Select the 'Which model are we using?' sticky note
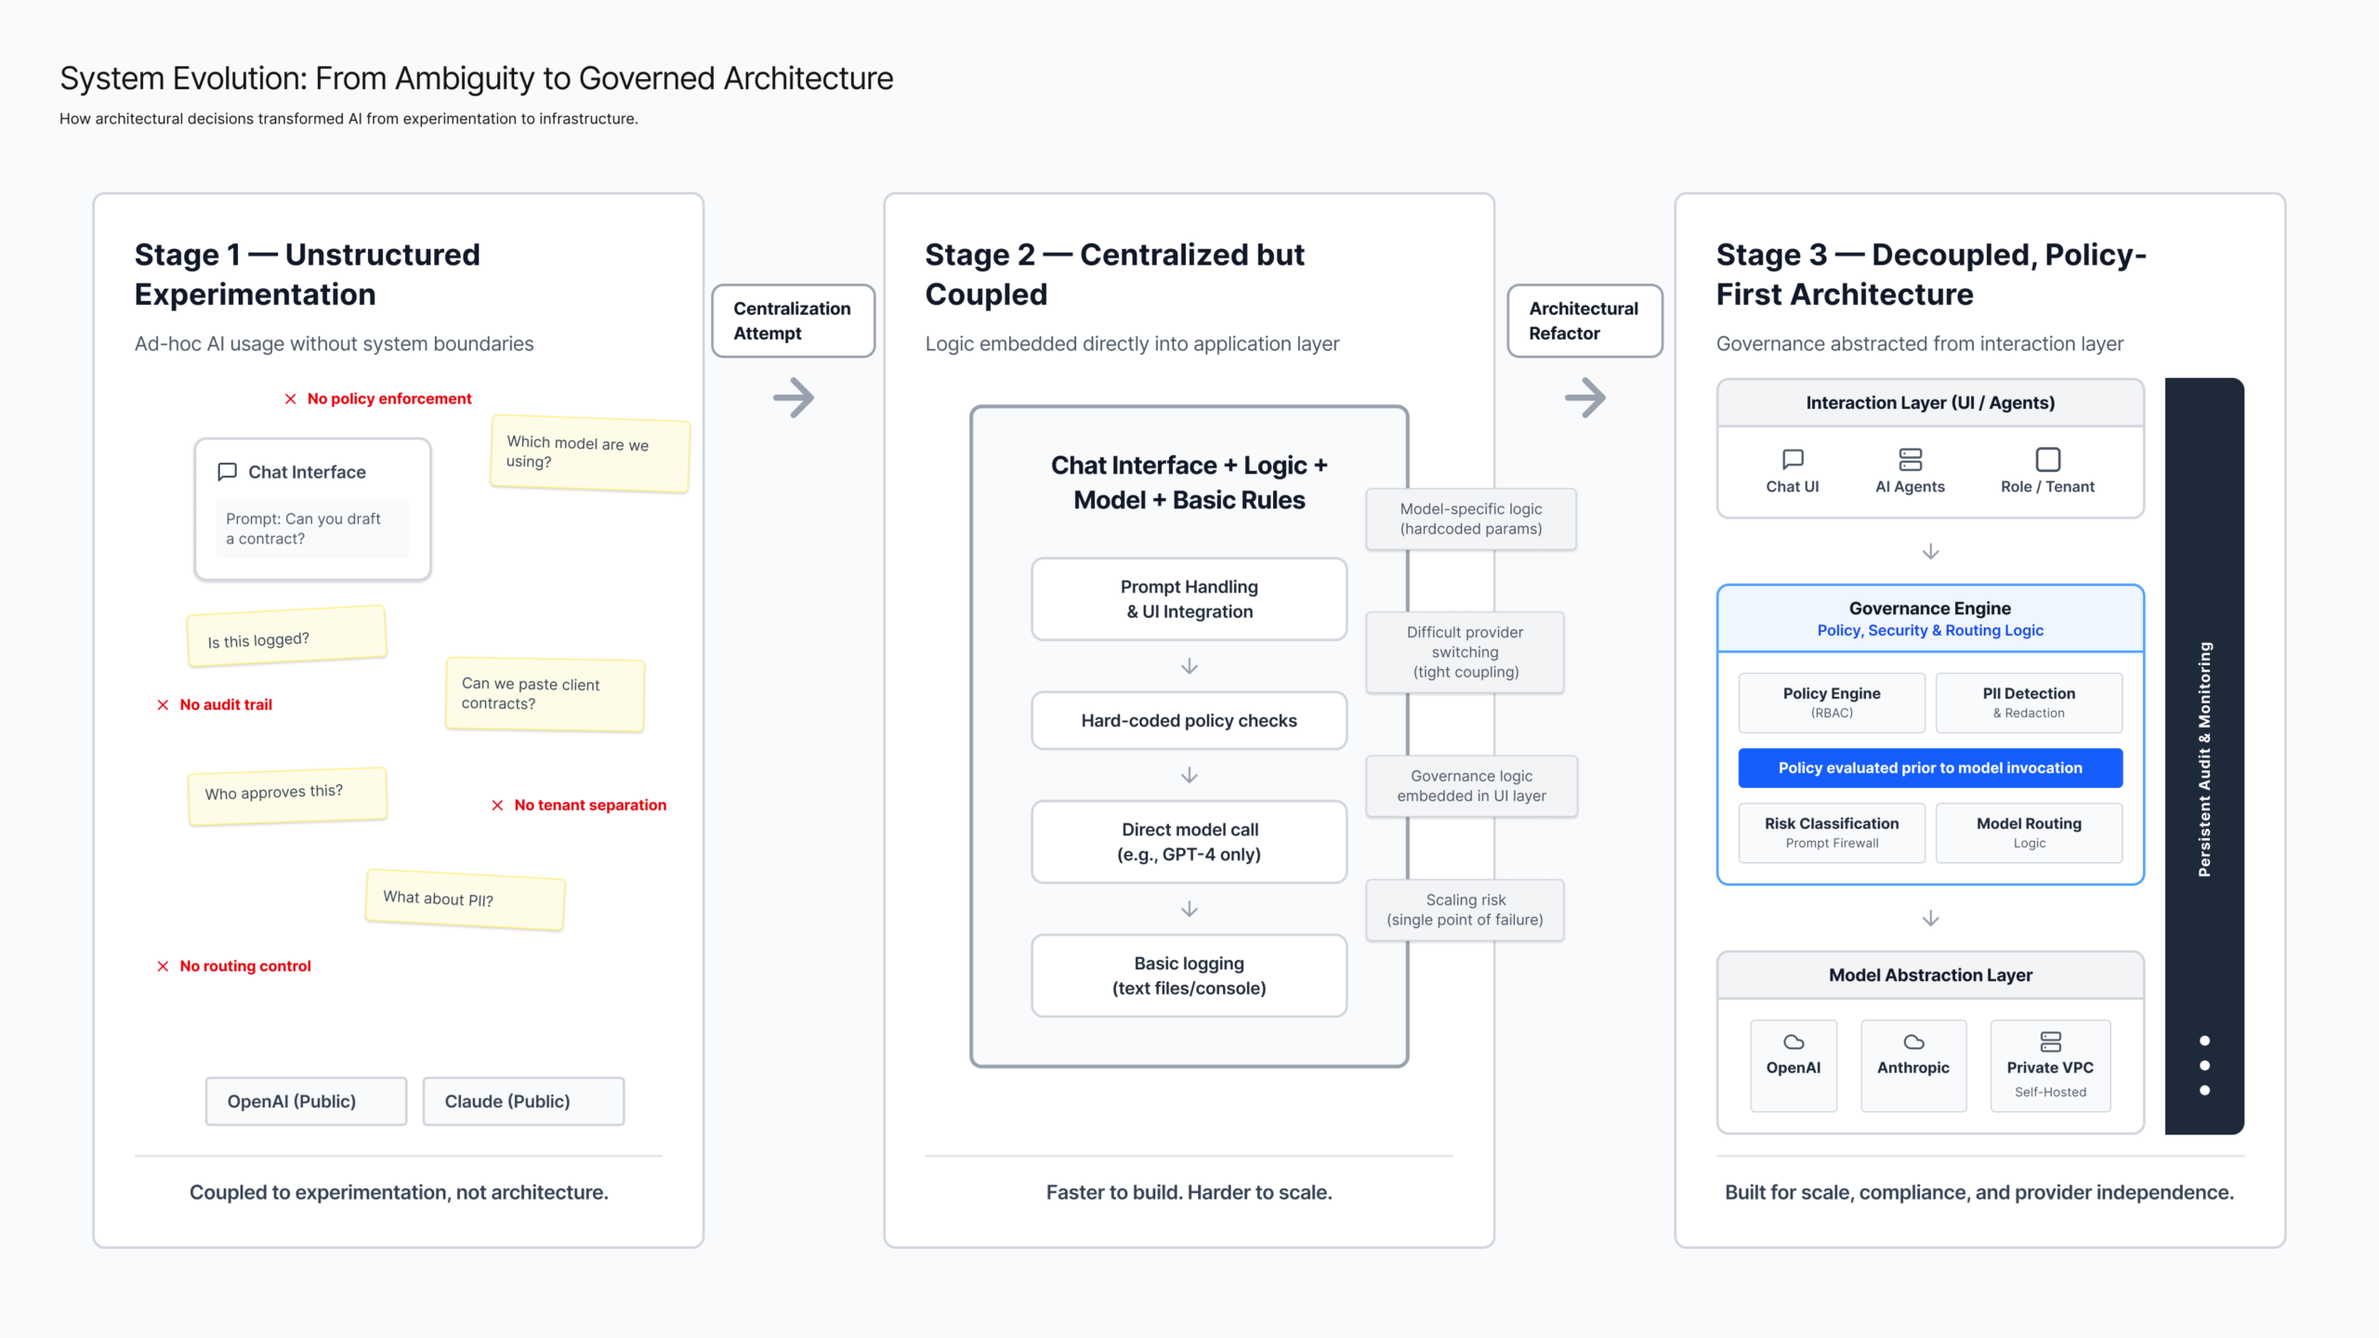Screen dimensions: 2379x1338 pos(589,453)
